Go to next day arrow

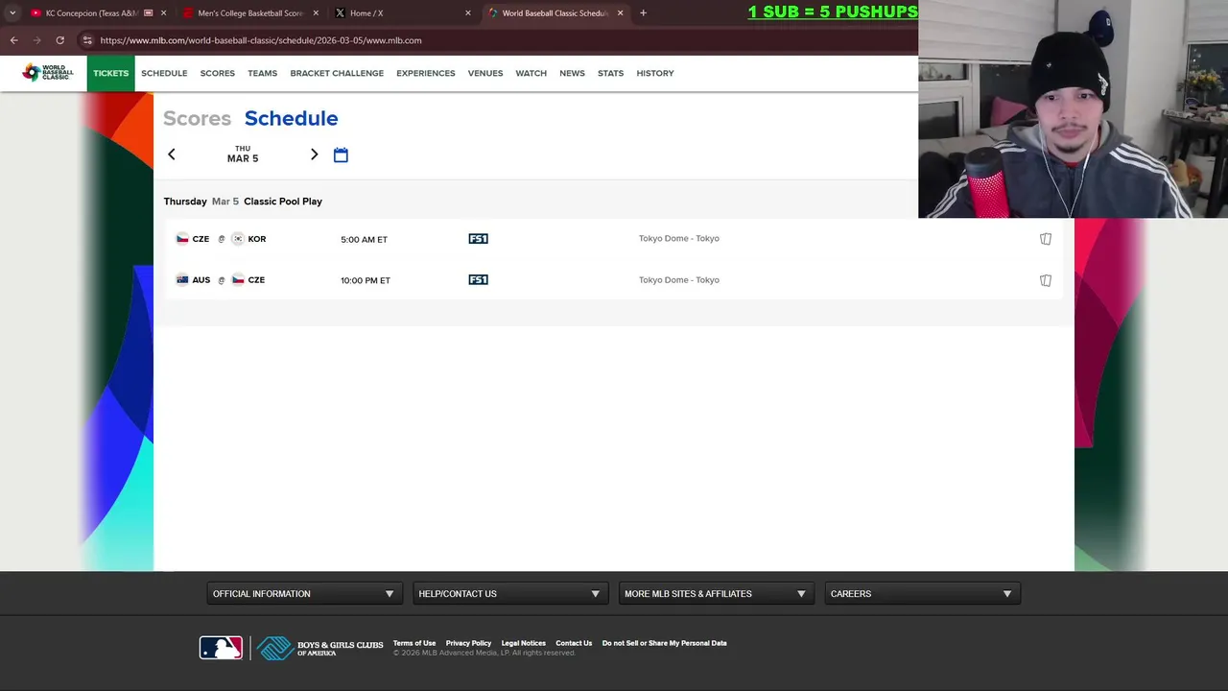click(314, 155)
